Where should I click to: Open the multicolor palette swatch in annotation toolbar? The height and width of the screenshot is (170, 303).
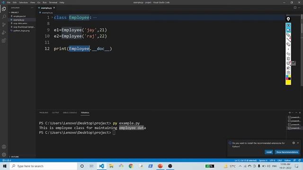coord(288,77)
